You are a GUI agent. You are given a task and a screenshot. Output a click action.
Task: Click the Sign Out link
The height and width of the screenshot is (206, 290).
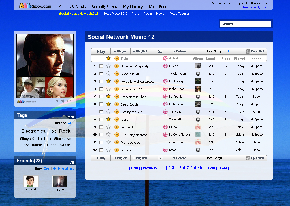pyautogui.click(x=241, y=3)
